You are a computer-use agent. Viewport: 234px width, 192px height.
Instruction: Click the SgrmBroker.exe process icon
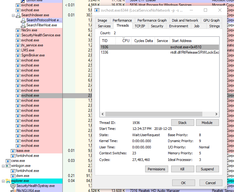18,56
